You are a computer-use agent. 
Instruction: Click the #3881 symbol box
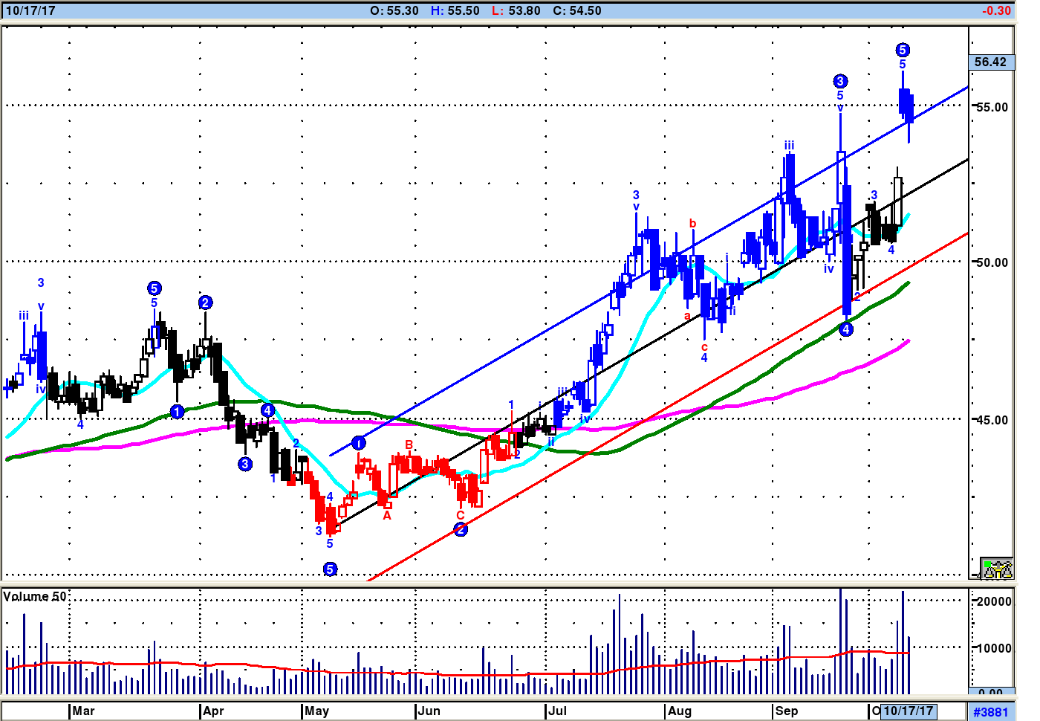[991, 711]
